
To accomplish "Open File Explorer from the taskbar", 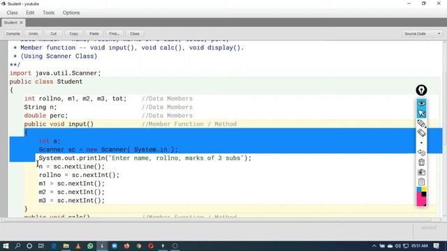I will pyautogui.click(x=66, y=245).
